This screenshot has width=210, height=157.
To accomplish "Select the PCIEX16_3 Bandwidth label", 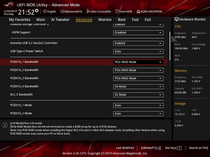I will click(24, 78).
